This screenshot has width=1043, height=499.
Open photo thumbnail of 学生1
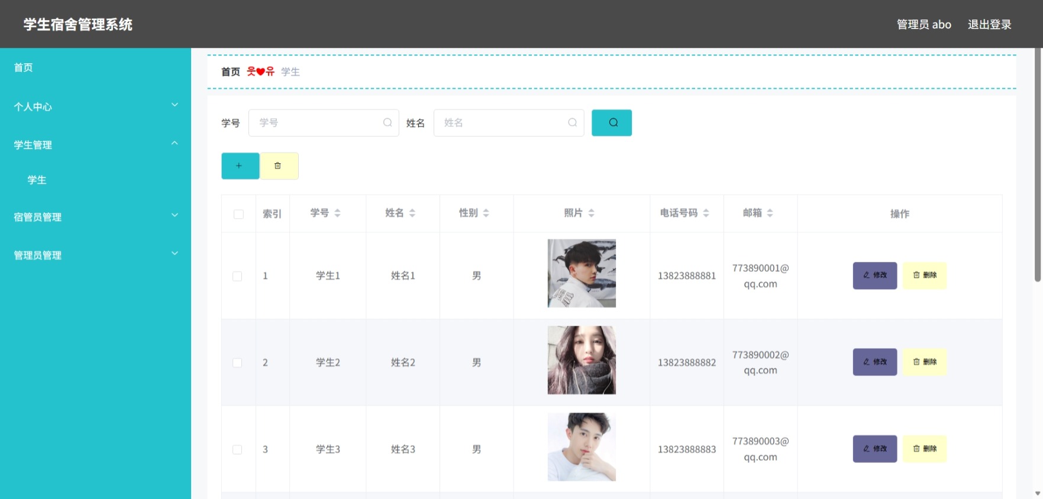tap(582, 273)
